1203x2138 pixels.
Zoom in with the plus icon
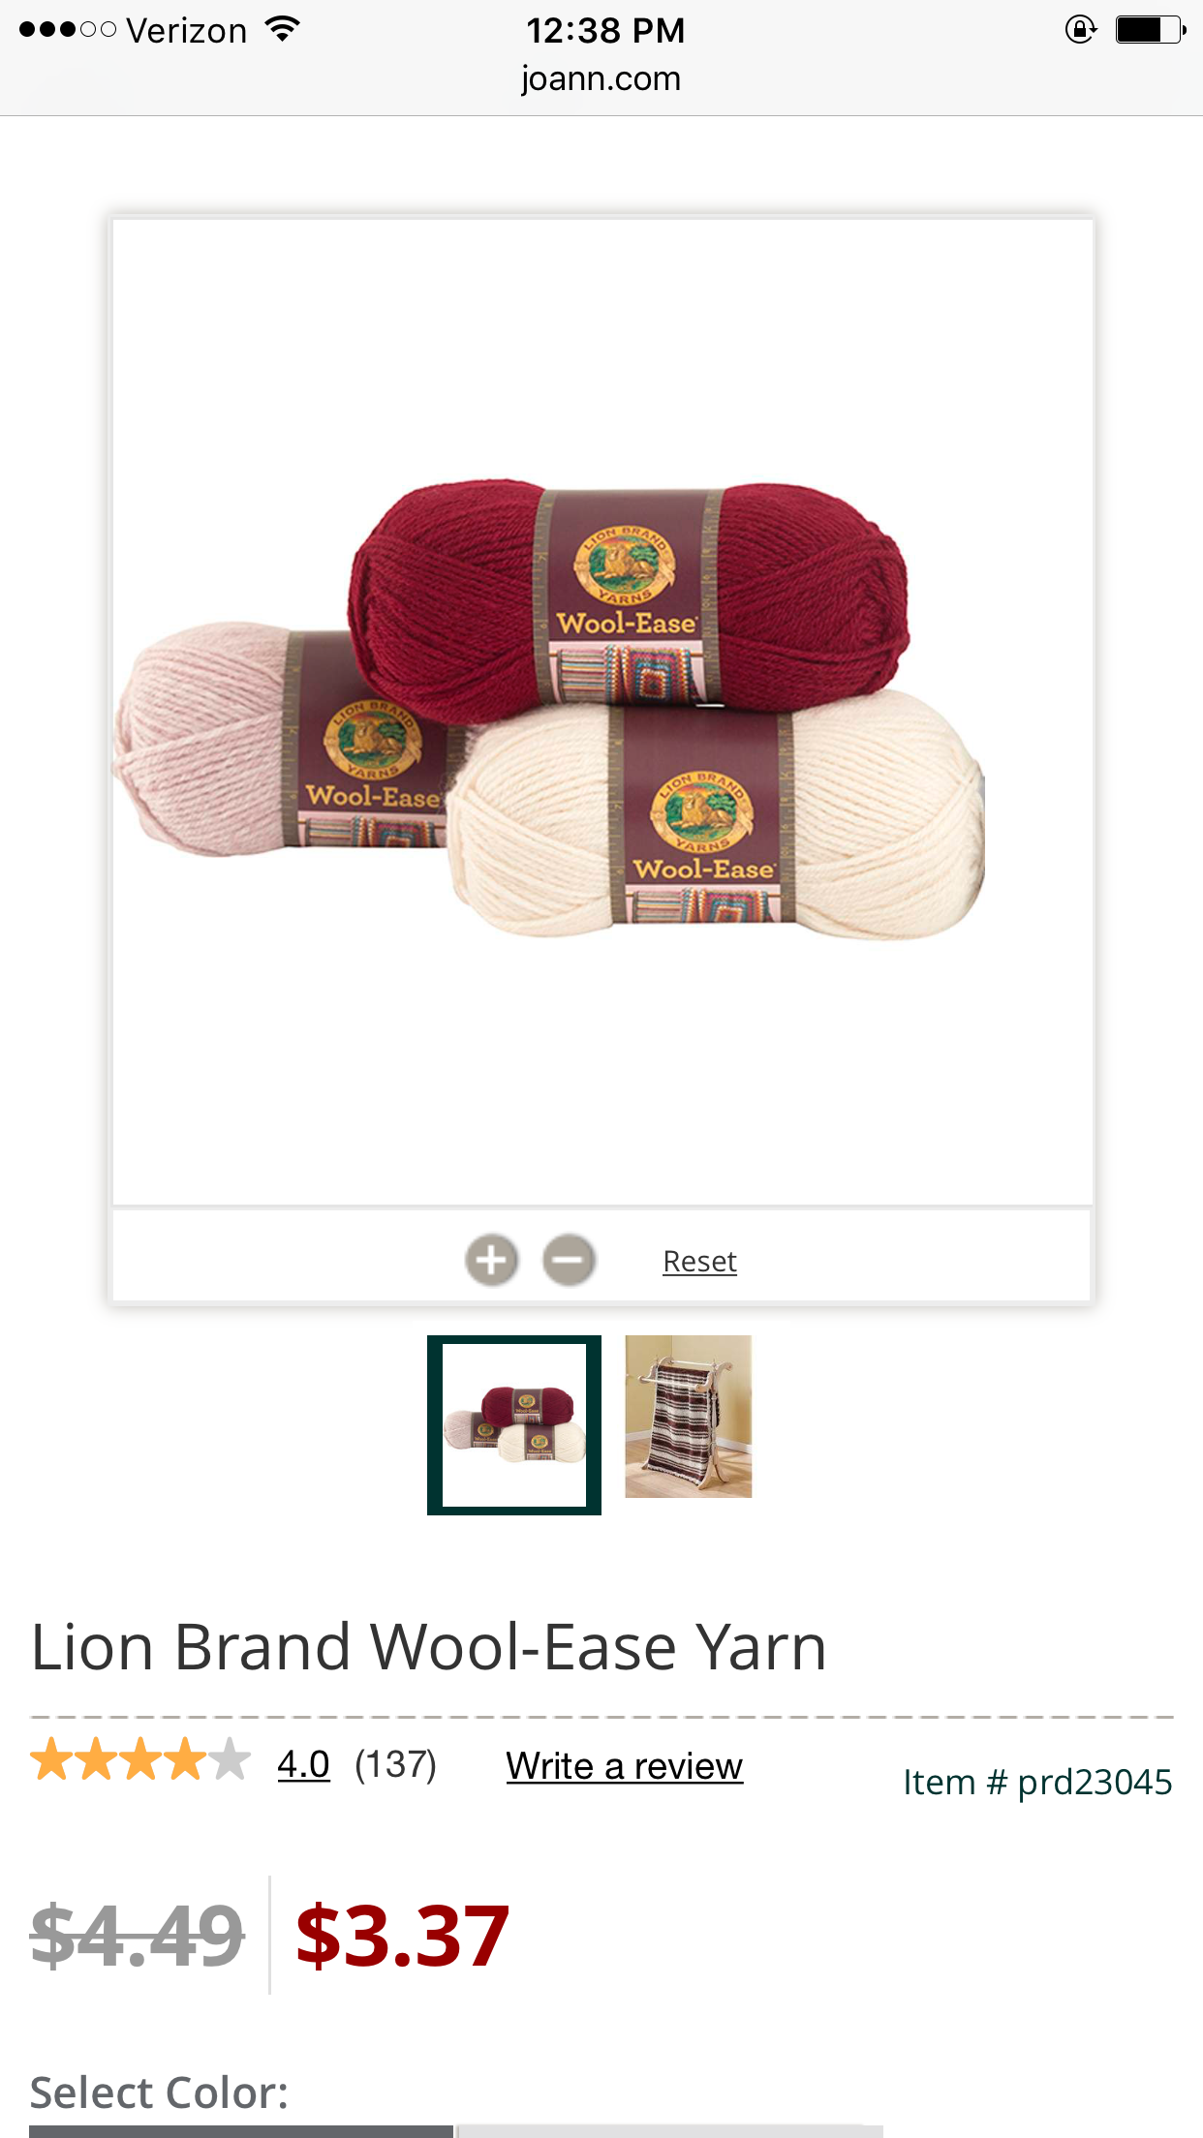[492, 1261]
